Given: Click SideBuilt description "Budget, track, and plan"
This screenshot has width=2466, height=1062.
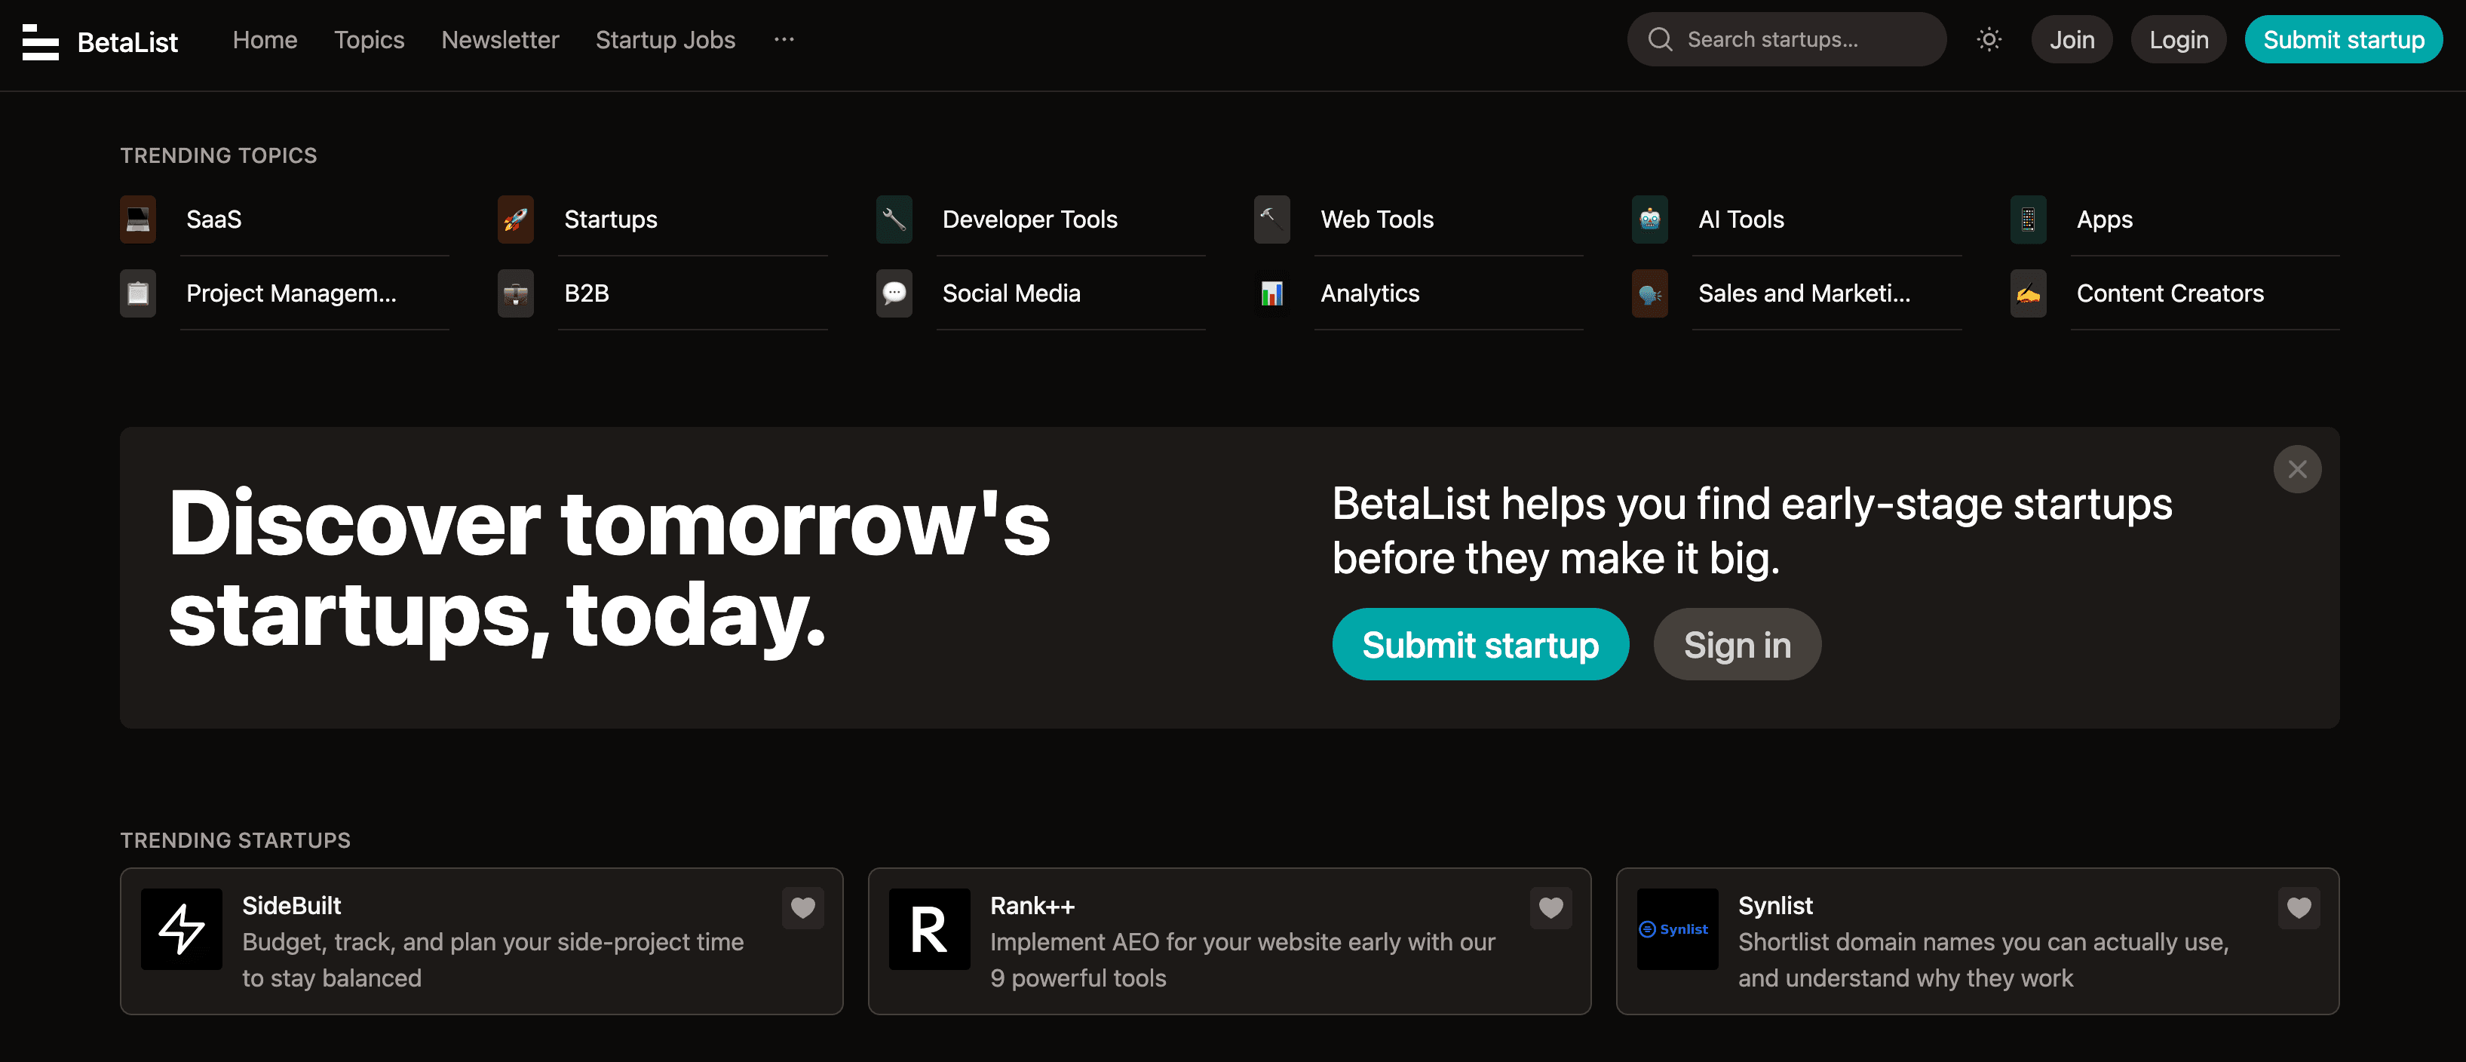Looking at the screenshot, I should tap(493, 959).
